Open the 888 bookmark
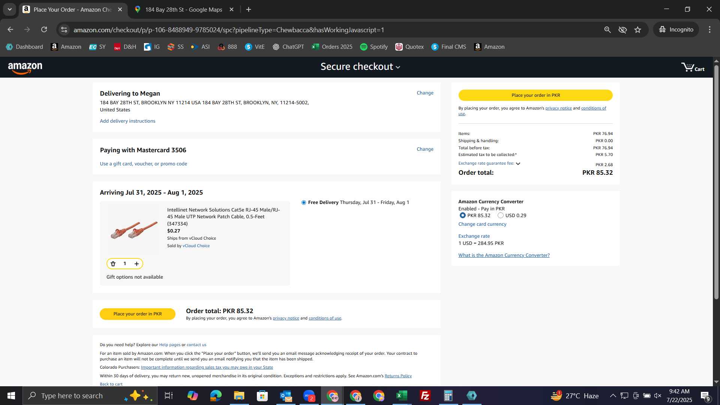720x405 pixels. 227,47
